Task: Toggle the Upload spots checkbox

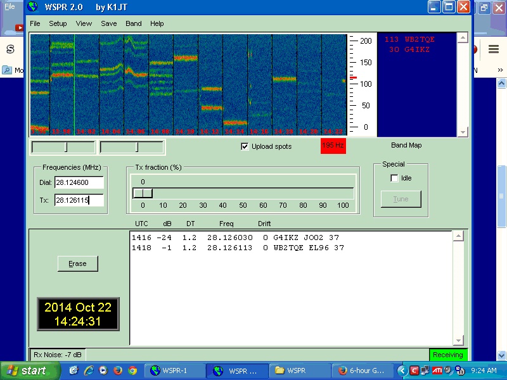Action: click(x=245, y=146)
